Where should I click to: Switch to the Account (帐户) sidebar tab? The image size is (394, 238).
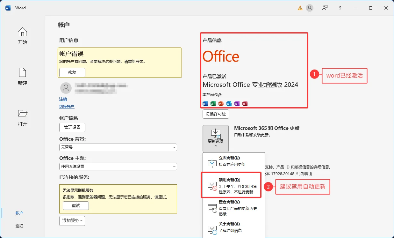coord(19,213)
